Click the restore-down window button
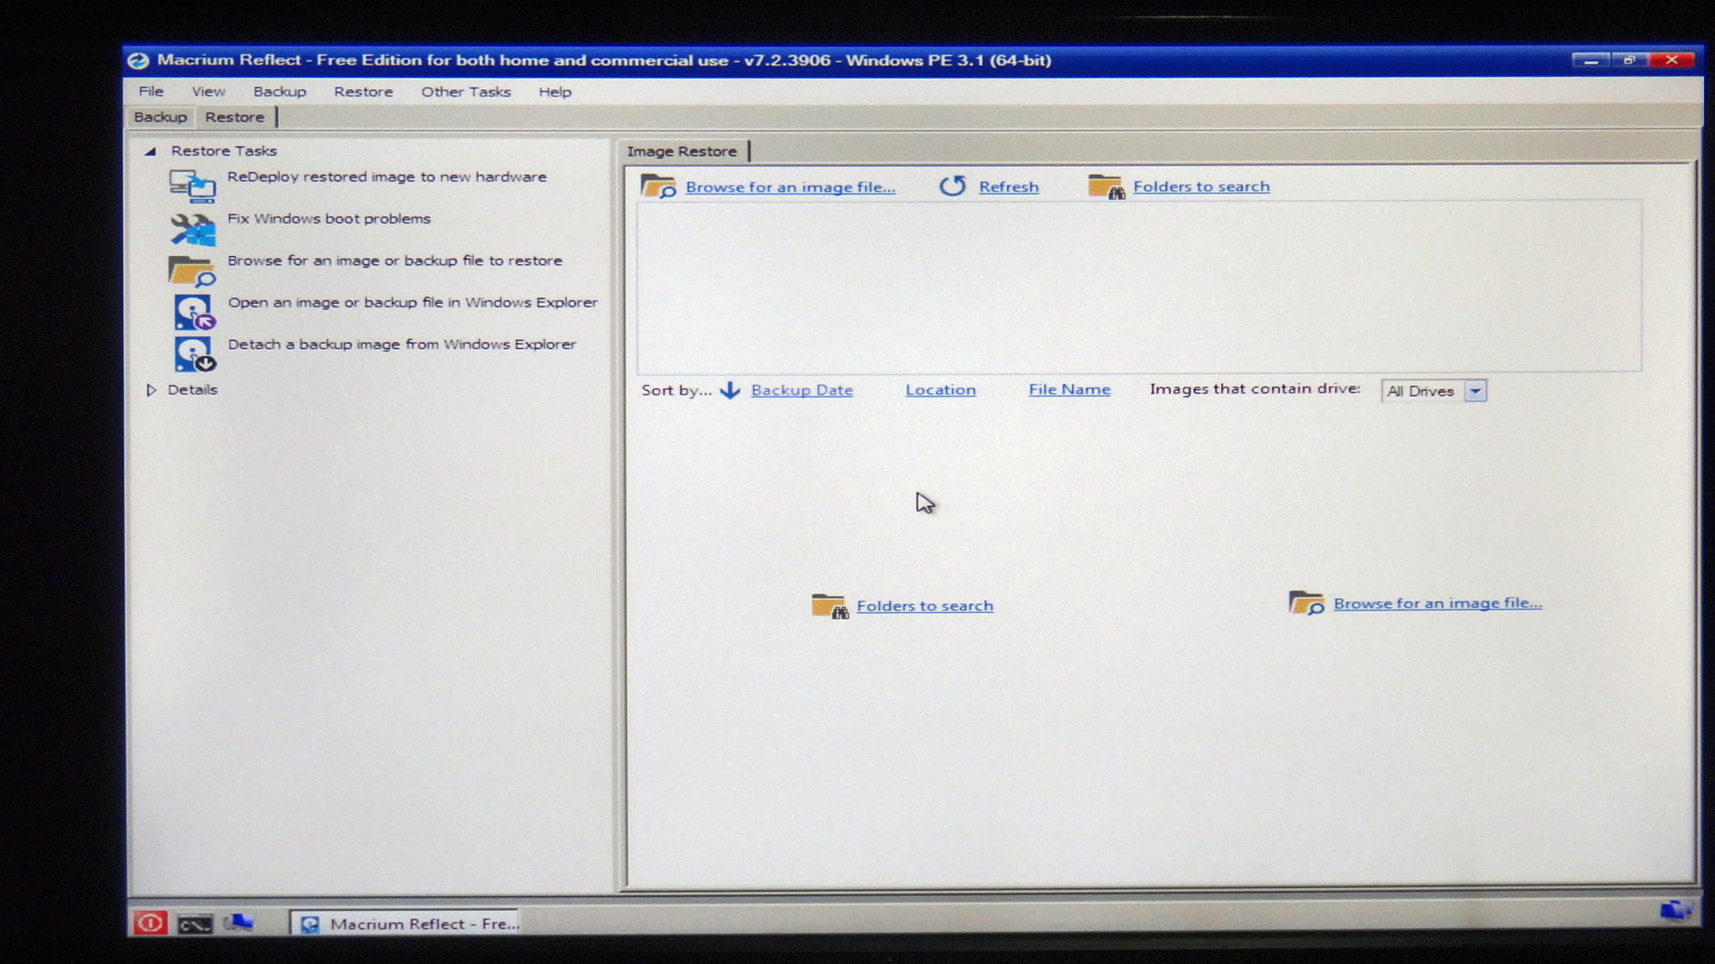This screenshot has height=964, width=1715. (x=1629, y=60)
